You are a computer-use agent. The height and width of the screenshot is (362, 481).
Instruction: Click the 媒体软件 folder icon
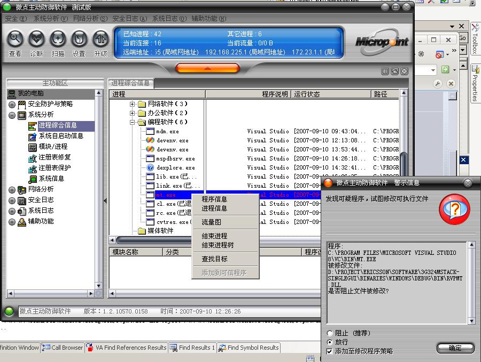pos(142,231)
